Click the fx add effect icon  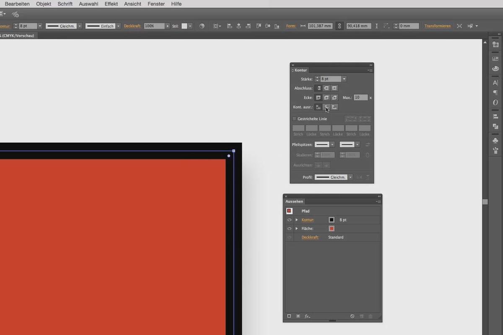click(307, 316)
